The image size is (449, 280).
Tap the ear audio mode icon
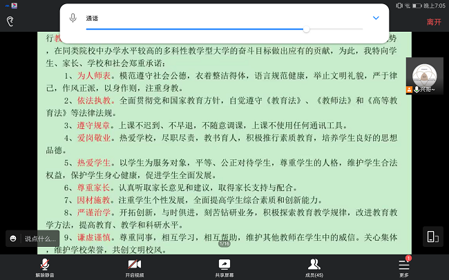coord(10,21)
